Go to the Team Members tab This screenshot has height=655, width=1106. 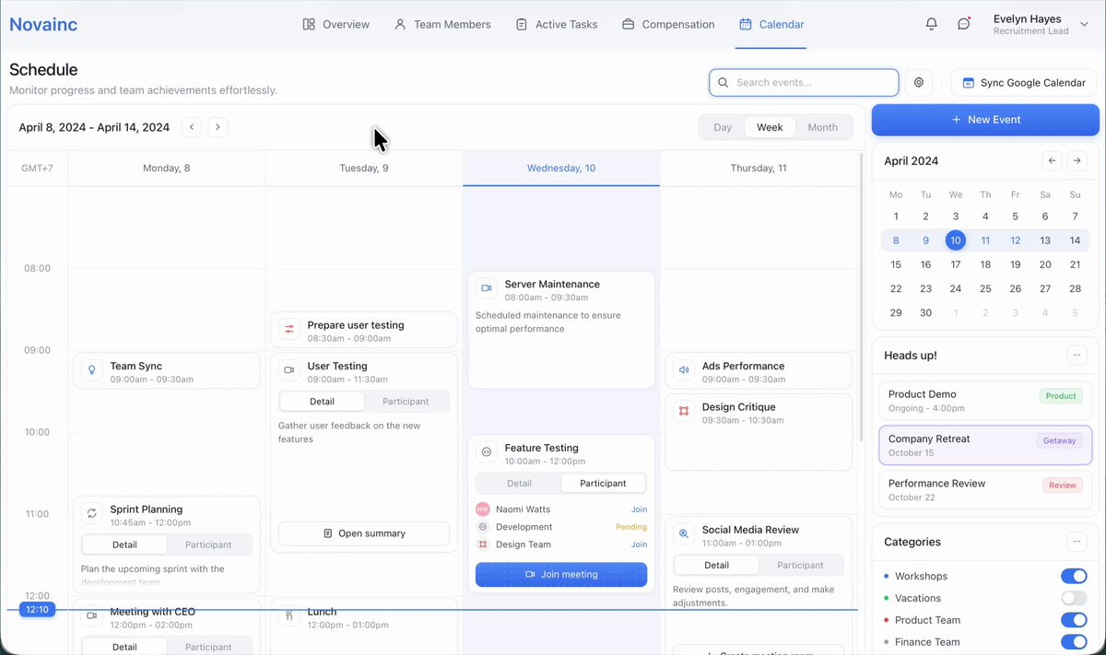[442, 25]
